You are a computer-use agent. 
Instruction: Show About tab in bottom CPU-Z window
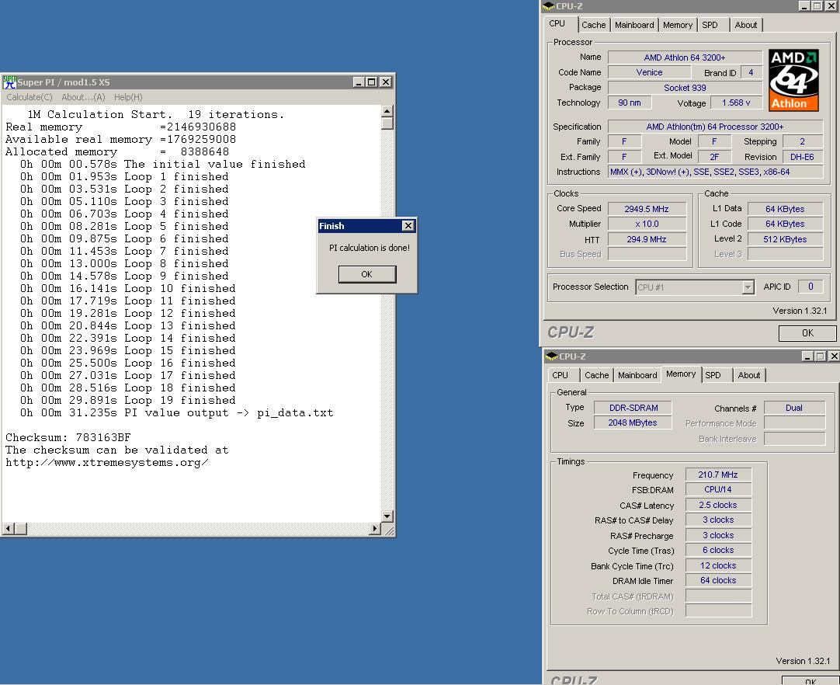coord(749,375)
